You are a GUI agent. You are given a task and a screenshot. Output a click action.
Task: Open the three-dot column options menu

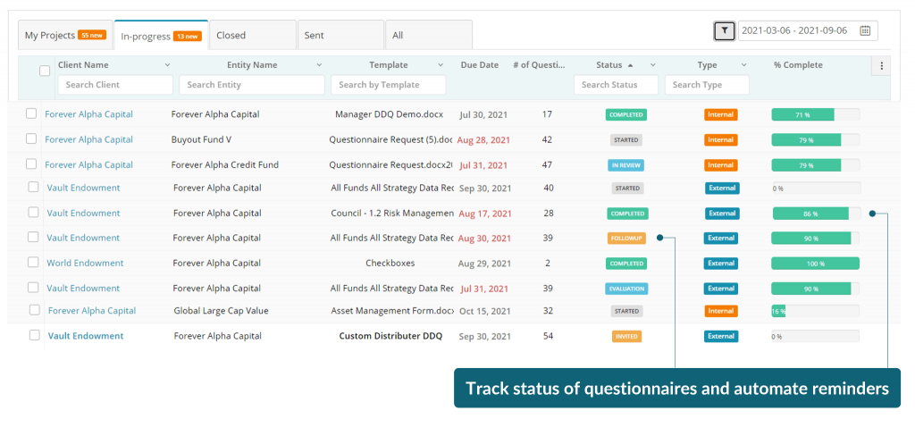pos(881,66)
